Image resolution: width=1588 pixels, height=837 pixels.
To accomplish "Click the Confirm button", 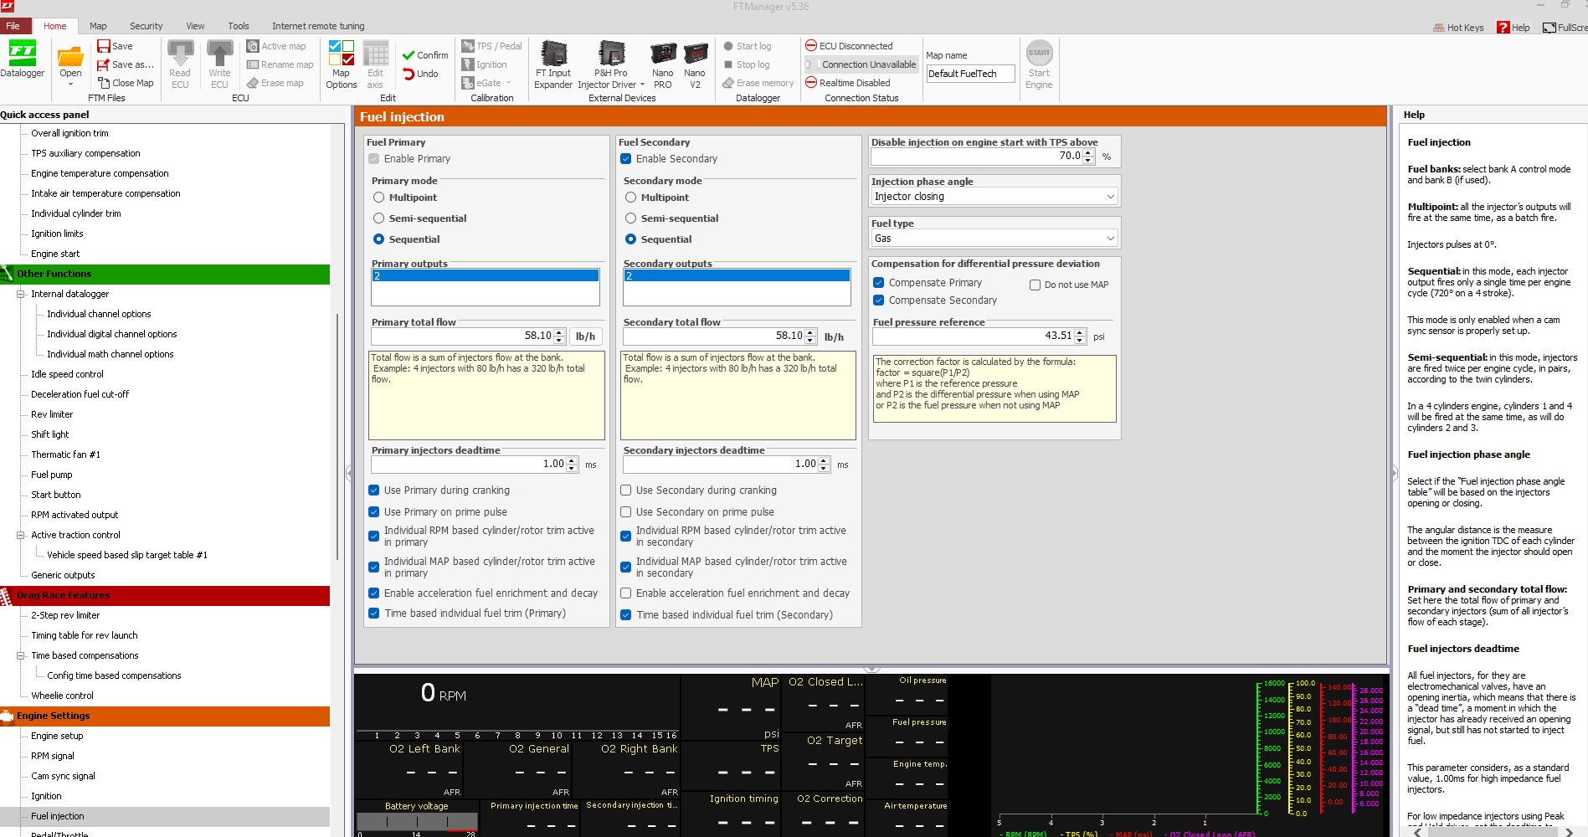I will tap(424, 55).
